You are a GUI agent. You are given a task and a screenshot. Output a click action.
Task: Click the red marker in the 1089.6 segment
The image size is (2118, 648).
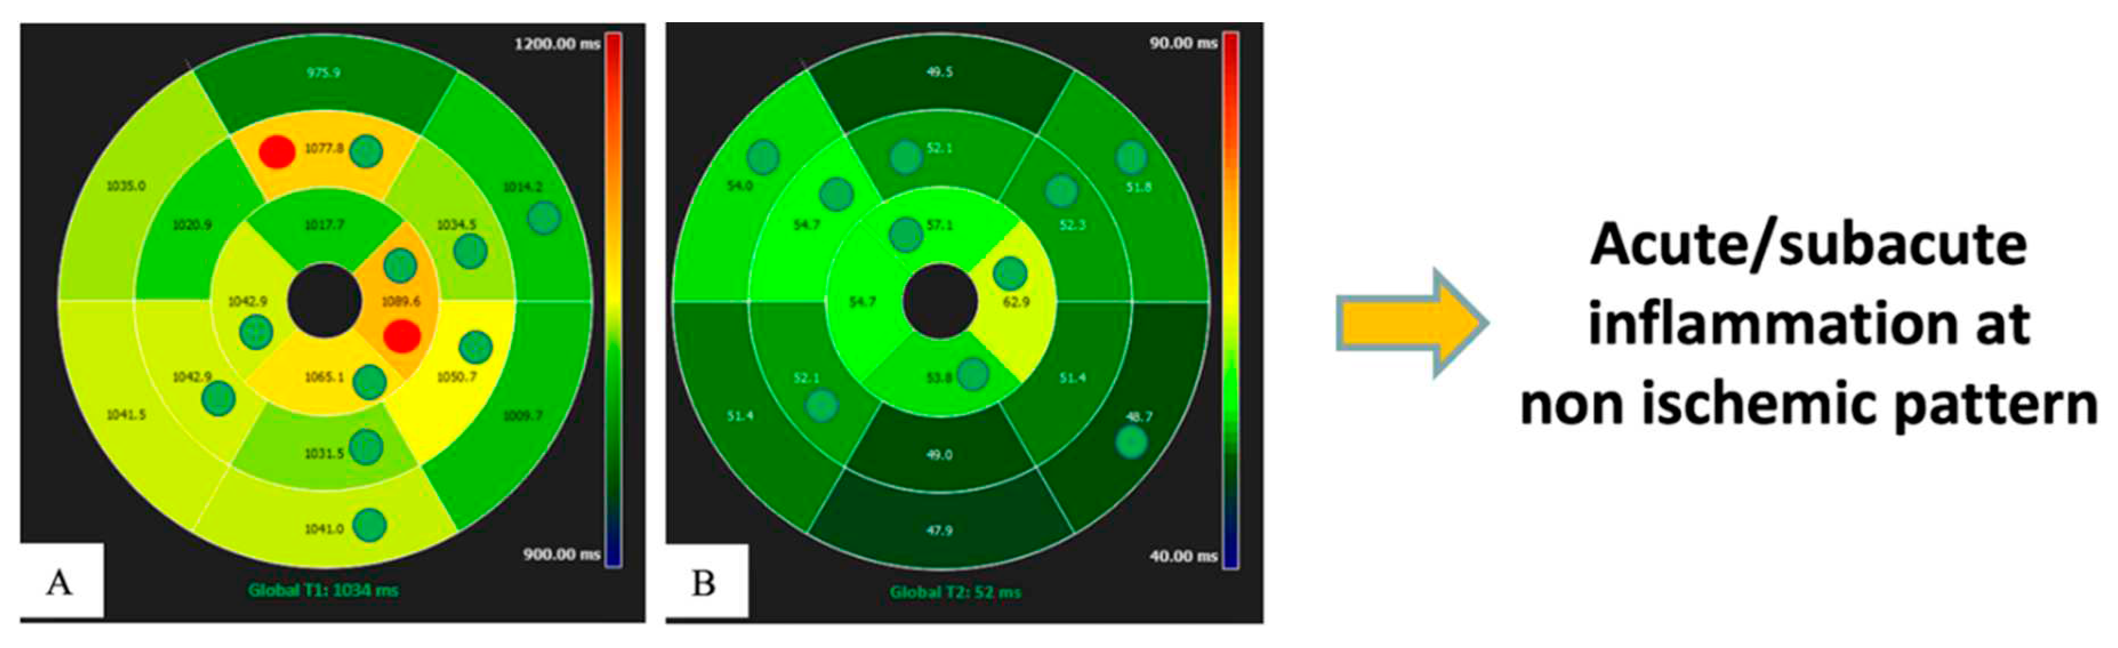click(402, 336)
